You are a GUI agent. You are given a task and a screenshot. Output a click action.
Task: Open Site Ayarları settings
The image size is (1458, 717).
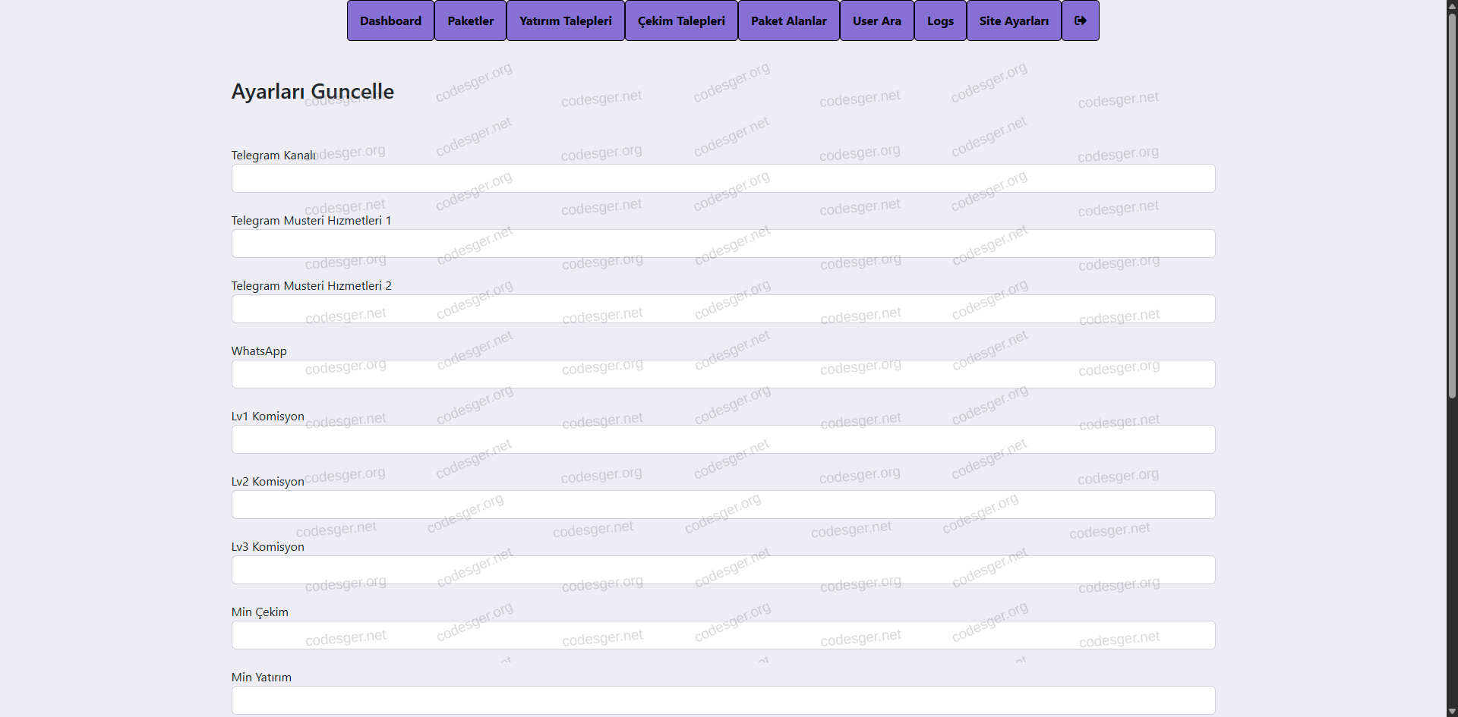(x=1014, y=20)
